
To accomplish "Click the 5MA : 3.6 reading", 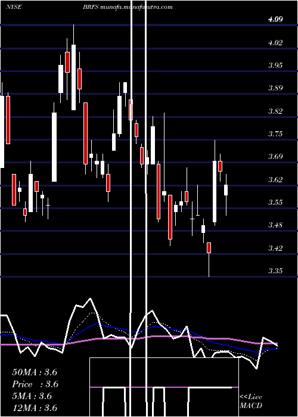I will pyautogui.click(x=32, y=396).
